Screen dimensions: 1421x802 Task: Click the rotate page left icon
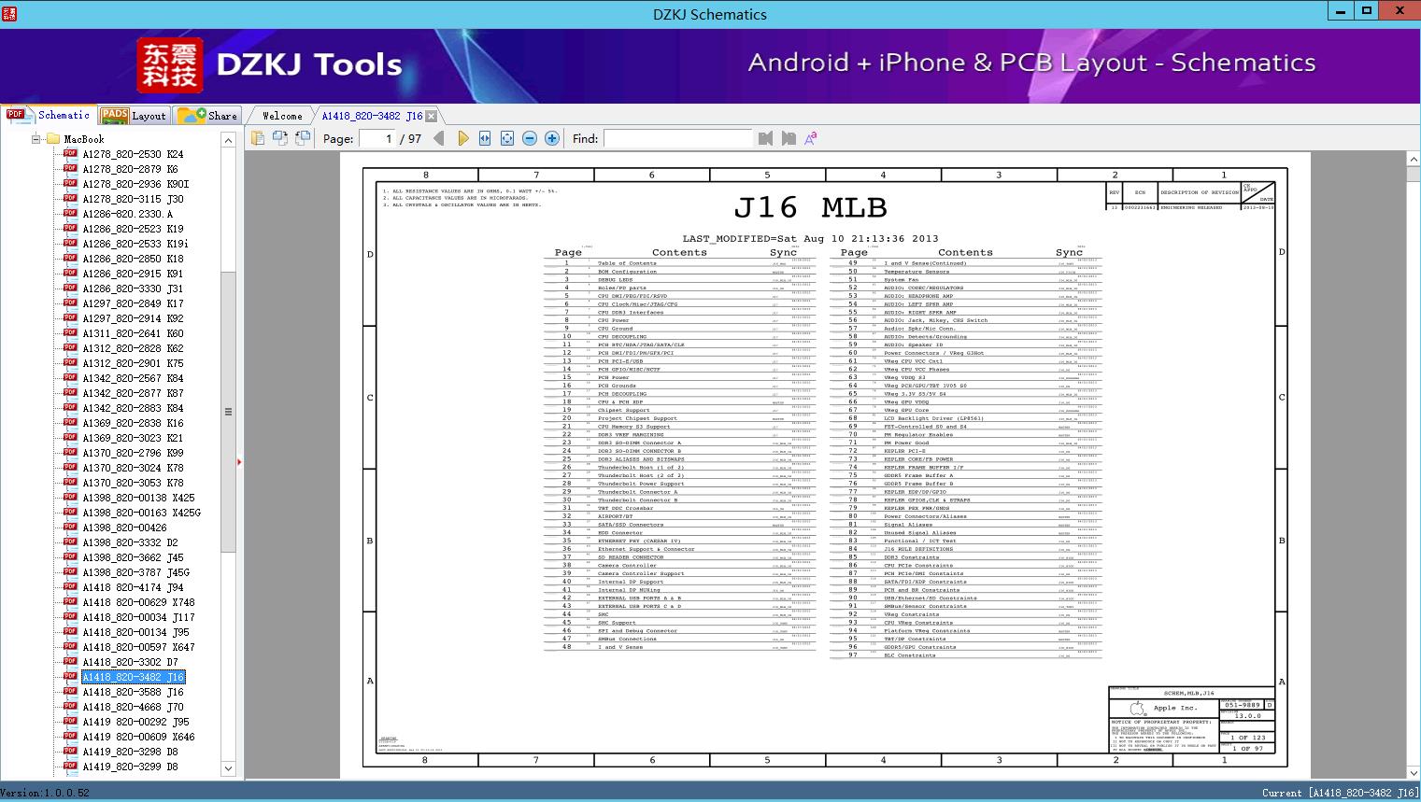tap(280, 138)
